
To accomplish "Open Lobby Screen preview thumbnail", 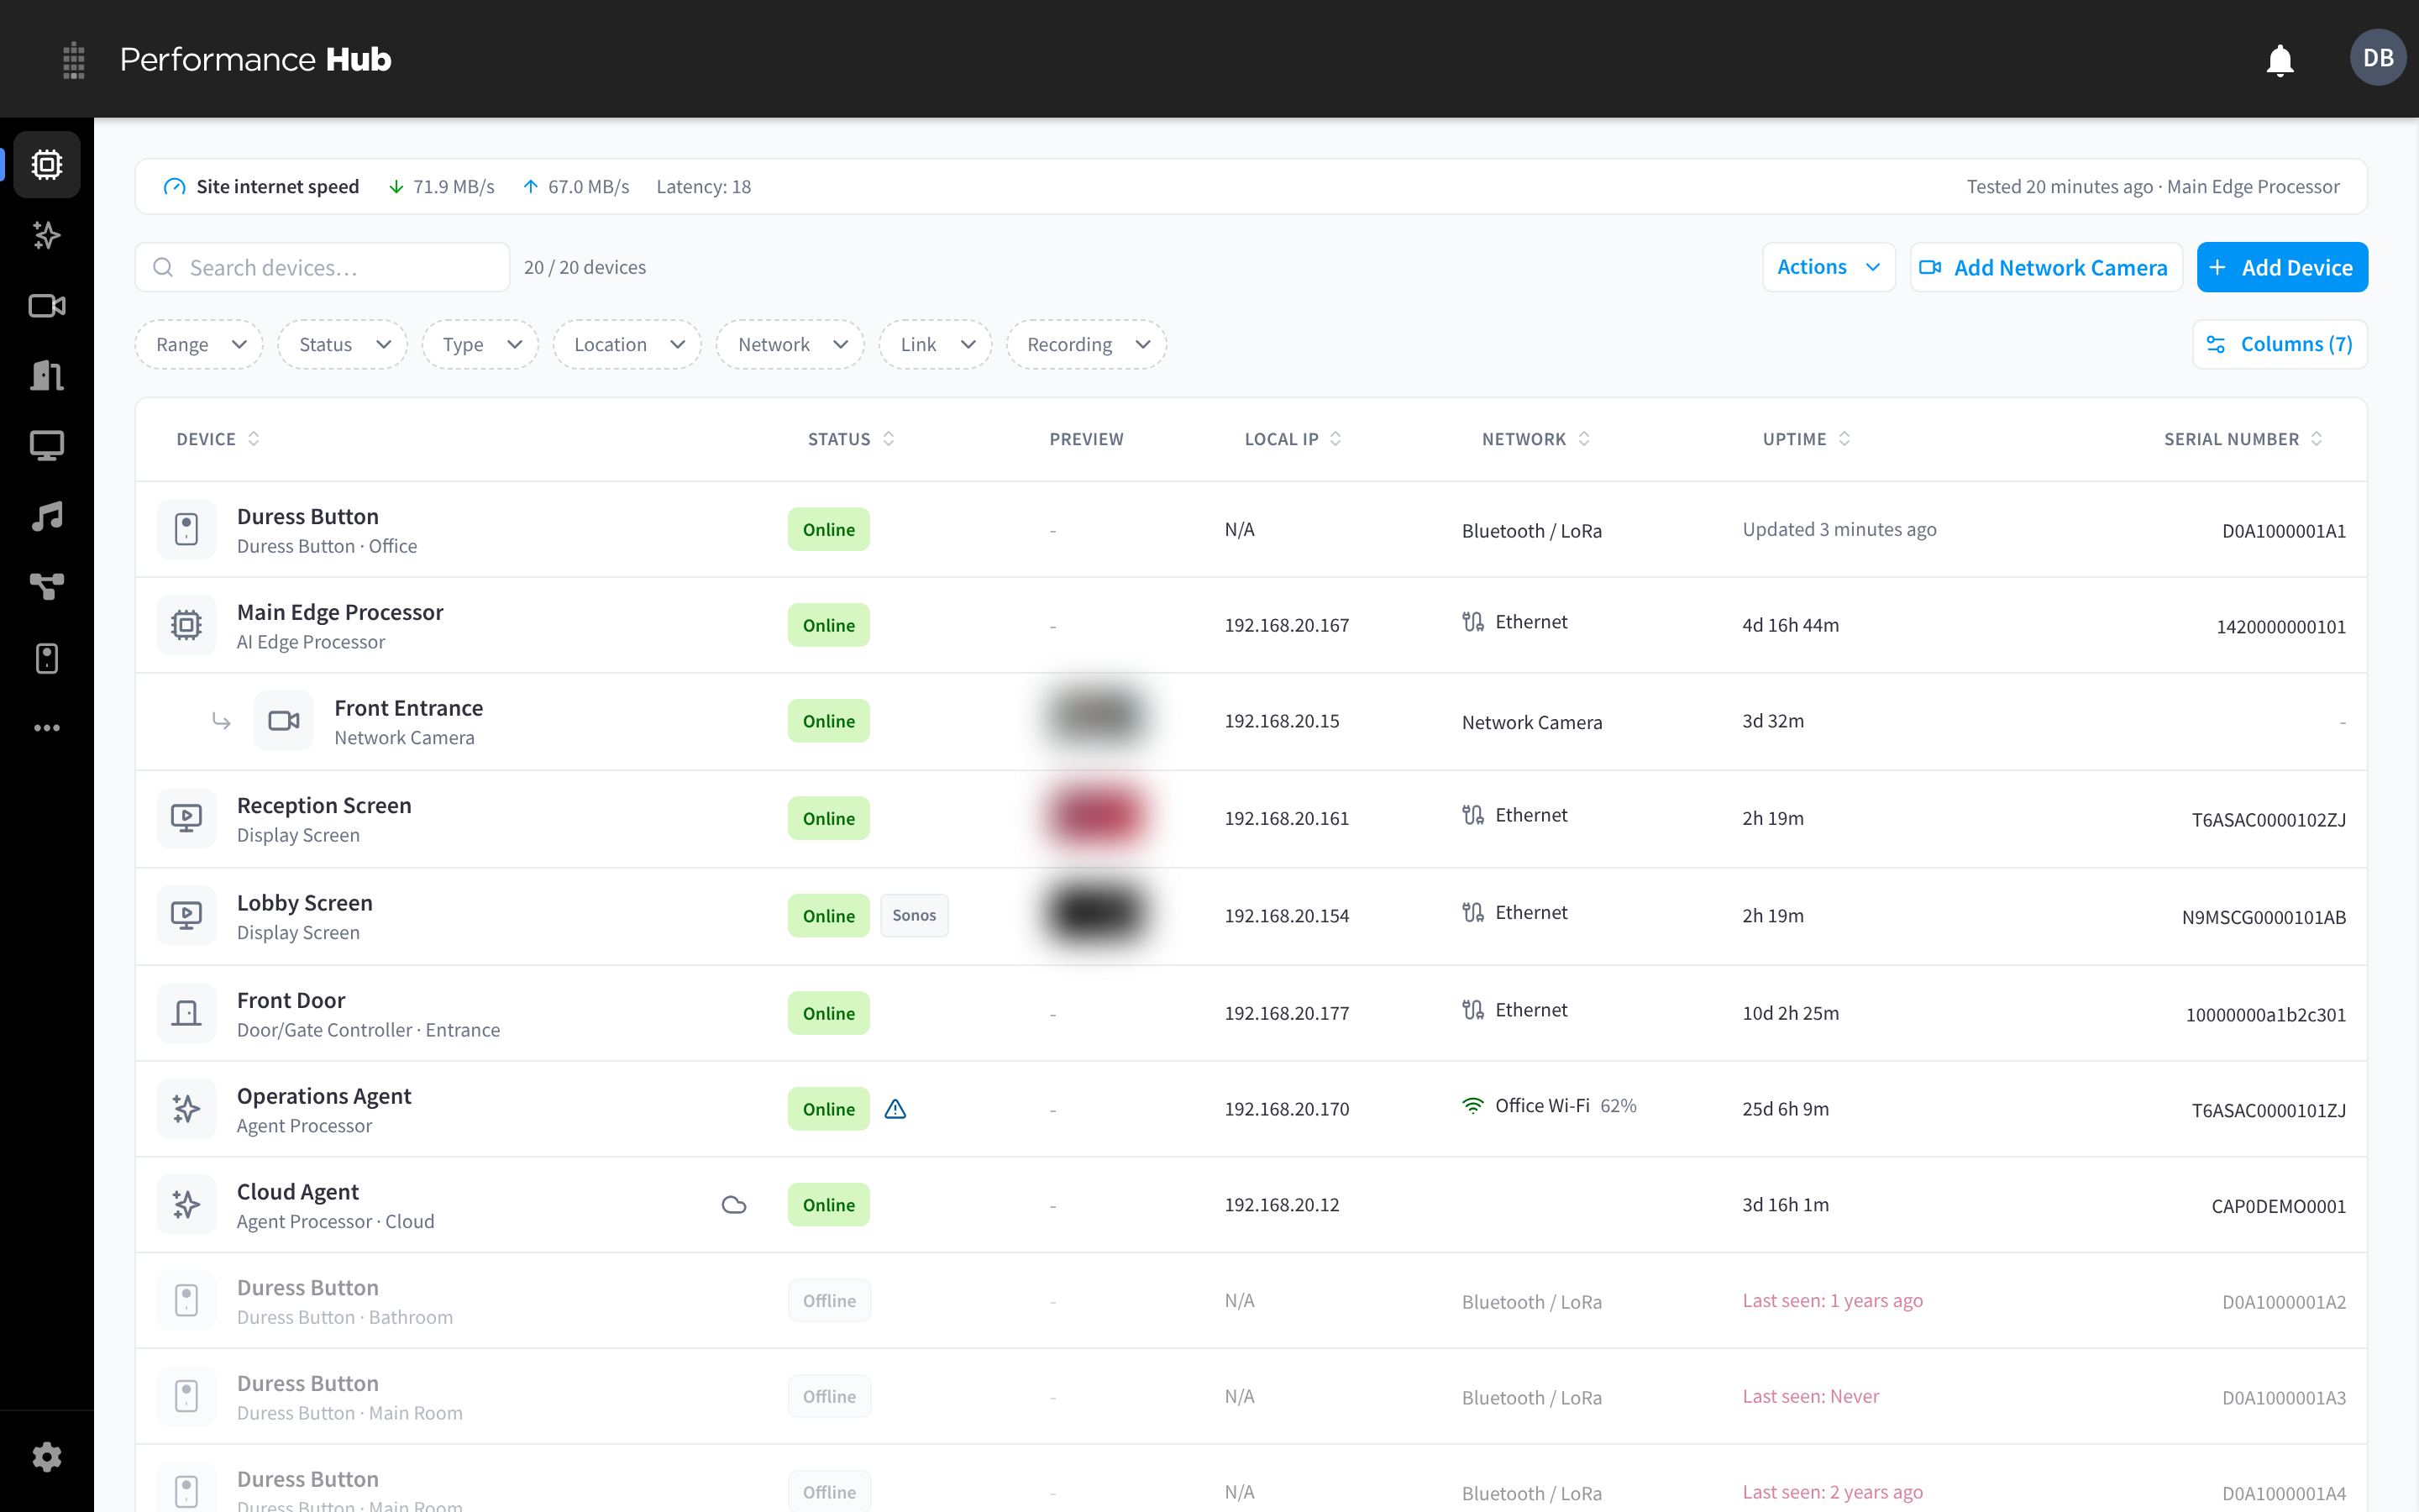I will (x=1095, y=914).
